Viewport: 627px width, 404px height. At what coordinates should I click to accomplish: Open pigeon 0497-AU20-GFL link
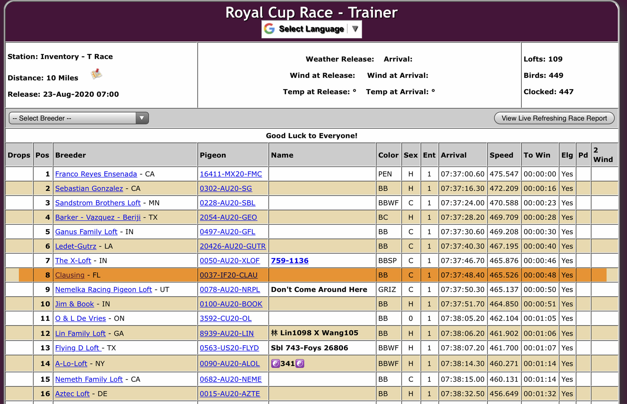click(x=227, y=232)
